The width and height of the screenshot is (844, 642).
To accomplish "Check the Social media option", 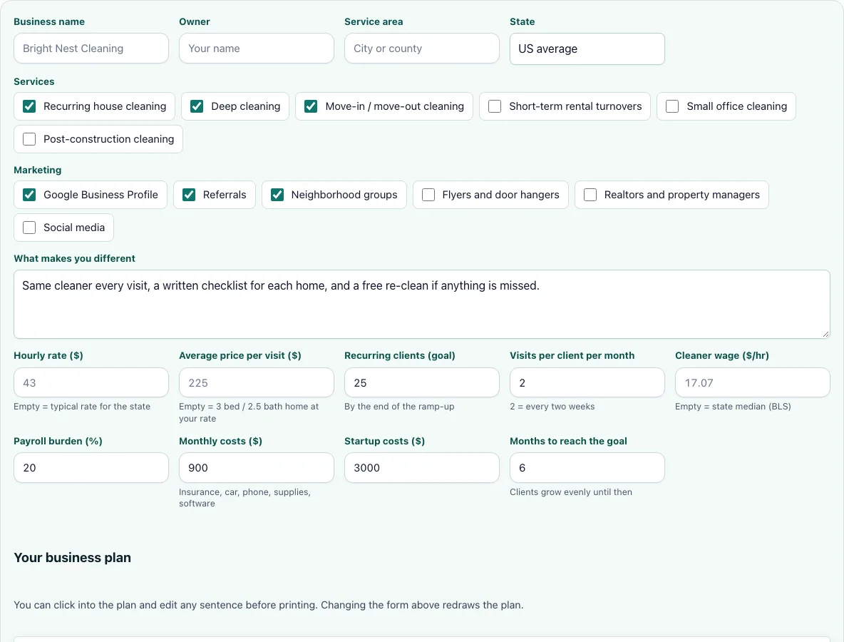I will [x=30, y=228].
